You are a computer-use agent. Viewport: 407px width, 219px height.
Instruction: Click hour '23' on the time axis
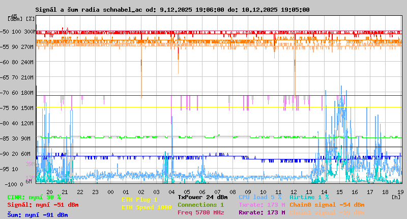coord(96,192)
